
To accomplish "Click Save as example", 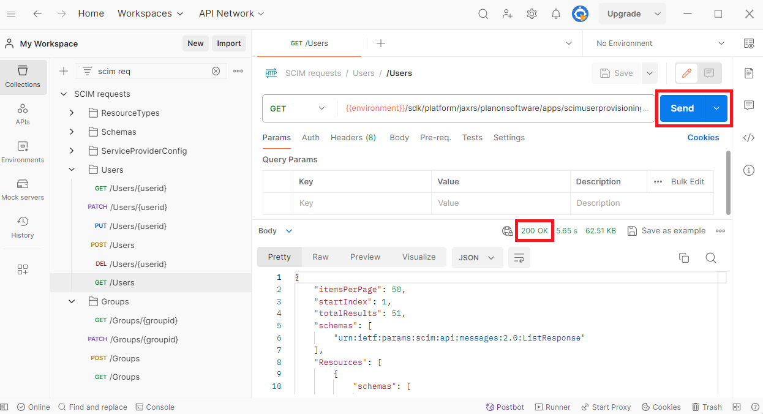I will pyautogui.click(x=667, y=231).
